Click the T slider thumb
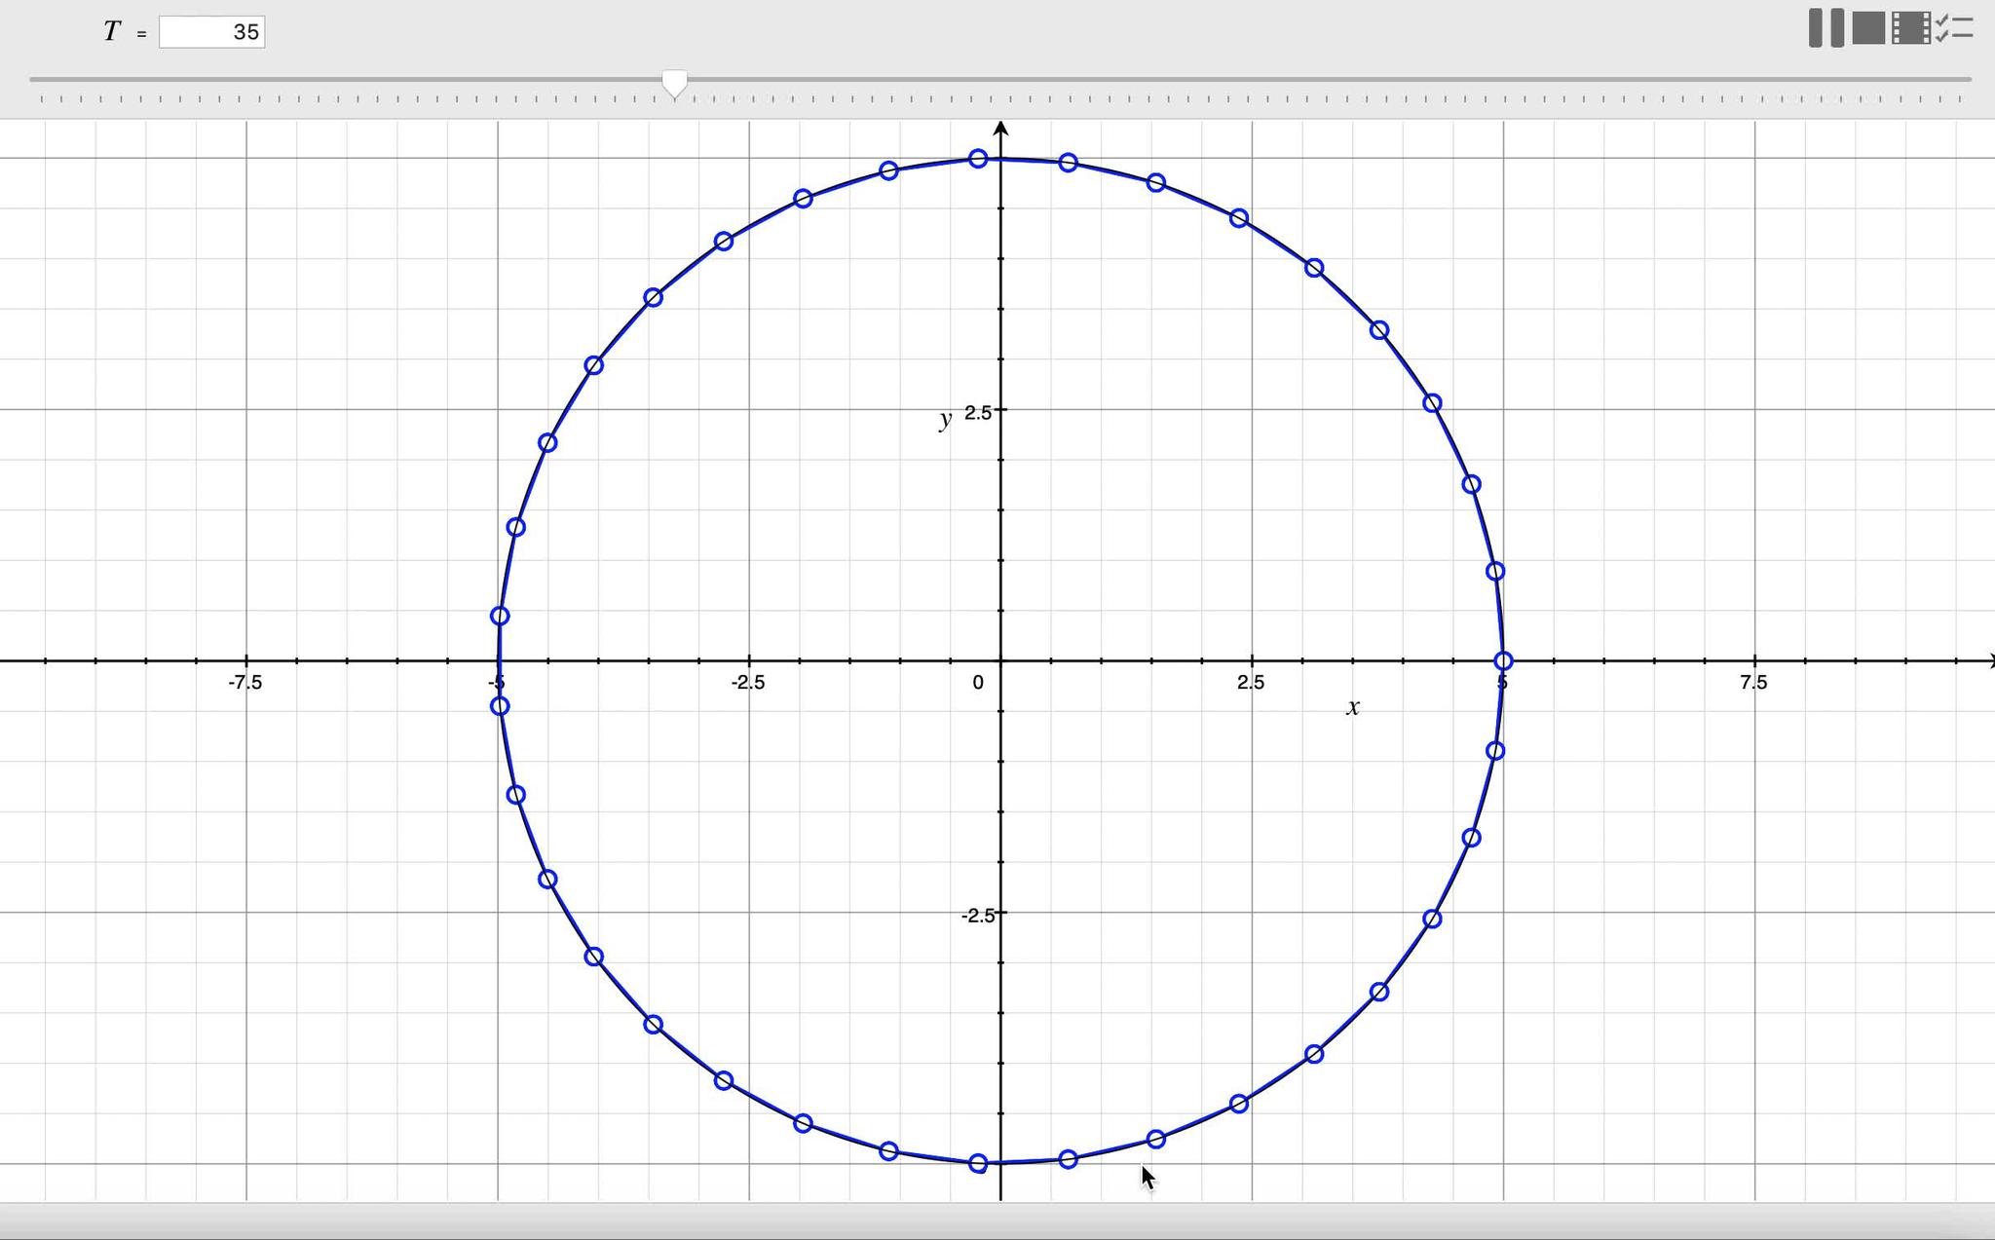The width and height of the screenshot is (1995, 1240). pos(674,83)
